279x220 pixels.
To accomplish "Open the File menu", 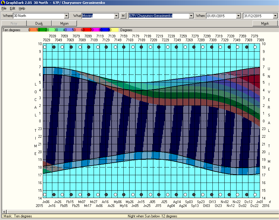I will (4, 8).
